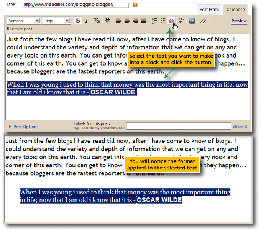
Task: Toggle bold formatting button
Action: point(78,21)
